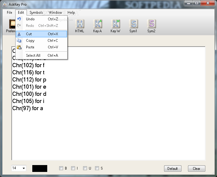This screenshot has height=177, width=217.
Task: Open the black text color swatch
Action: (x=40, y=168)
